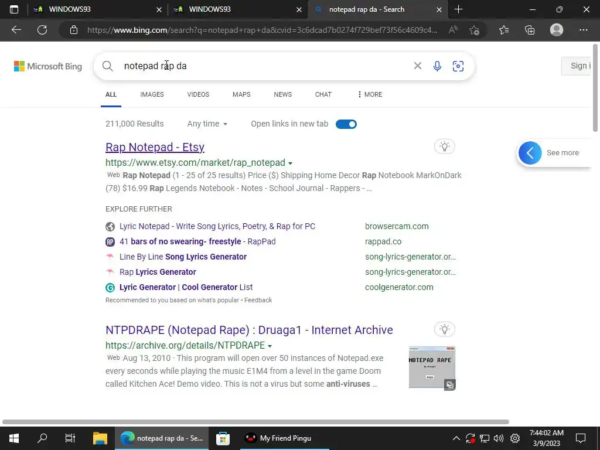Open 41 bars of no swearing RapPad link
The image size is (600, 450).
point(197,242)
